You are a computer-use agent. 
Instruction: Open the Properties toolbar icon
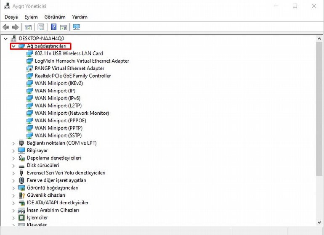click(x=41, y=27)
